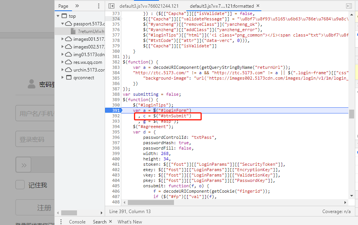
Task: Set breakpoint on line number 395
Action: tap(116, 132)
